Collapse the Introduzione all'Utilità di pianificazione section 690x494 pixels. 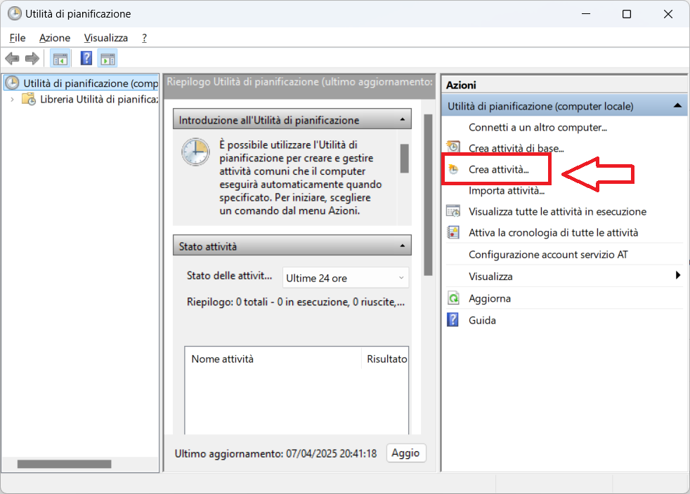402,120
